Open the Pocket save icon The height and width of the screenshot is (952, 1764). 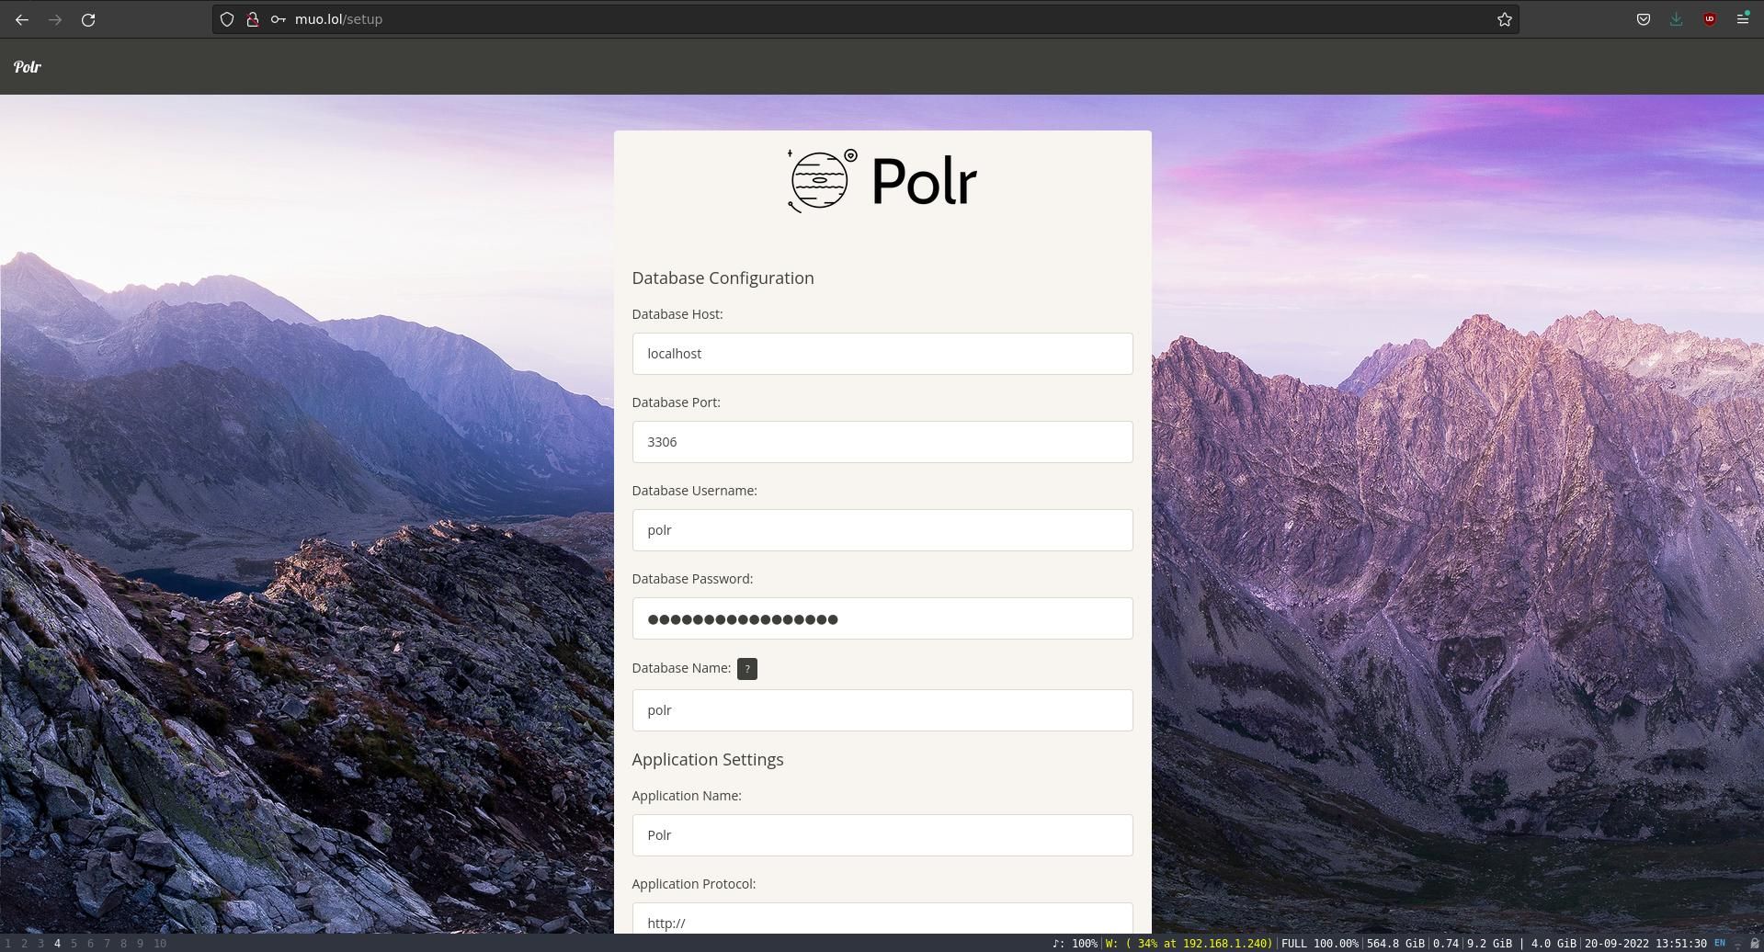1644,19
